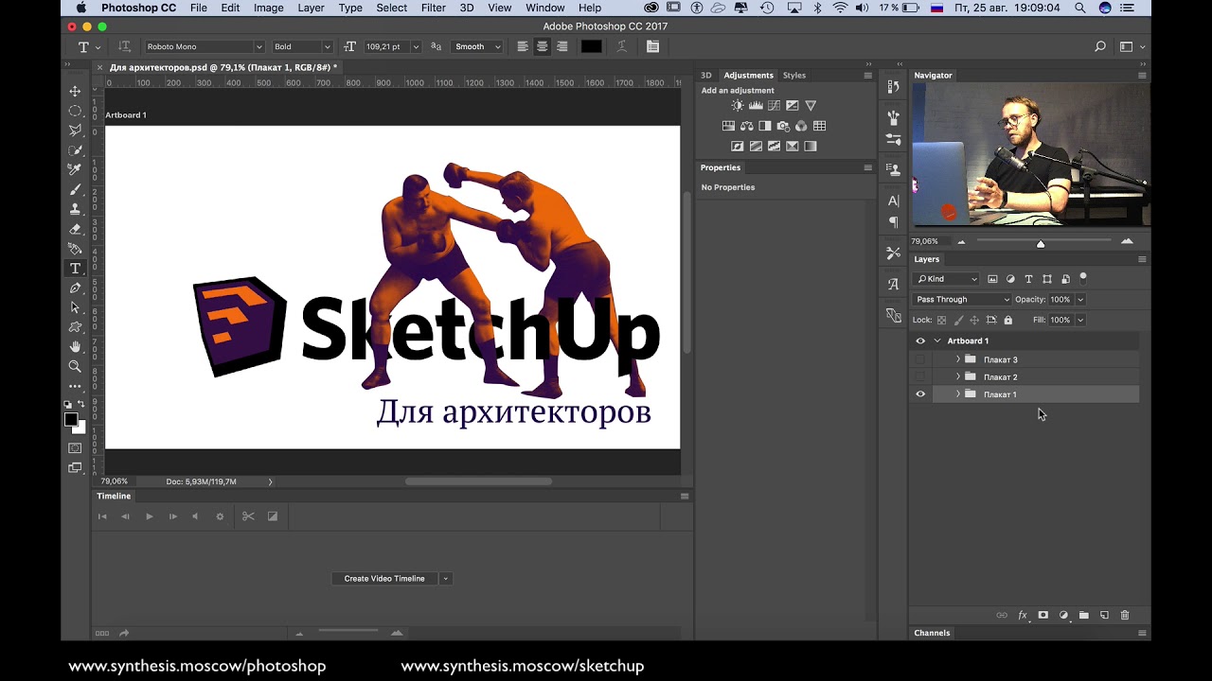Select the Horizontal Type tool
The image size is (1212, 681).
click(x=75, y=269)
